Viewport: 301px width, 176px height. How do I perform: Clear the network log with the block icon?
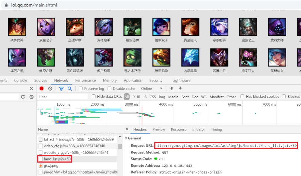point(50,89)
